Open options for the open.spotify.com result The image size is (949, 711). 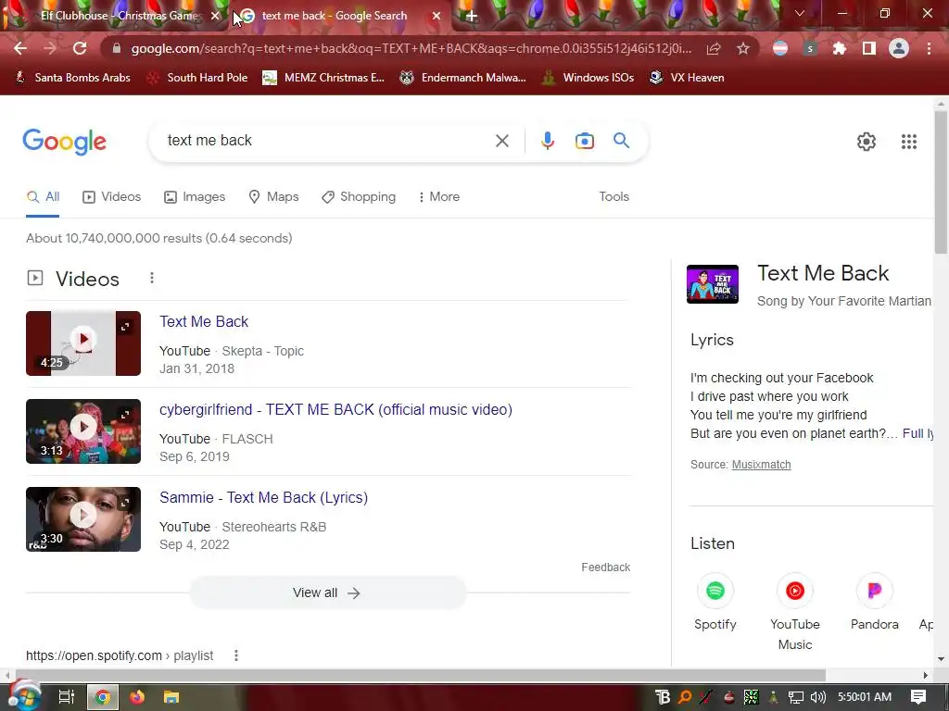pos(236,655)
